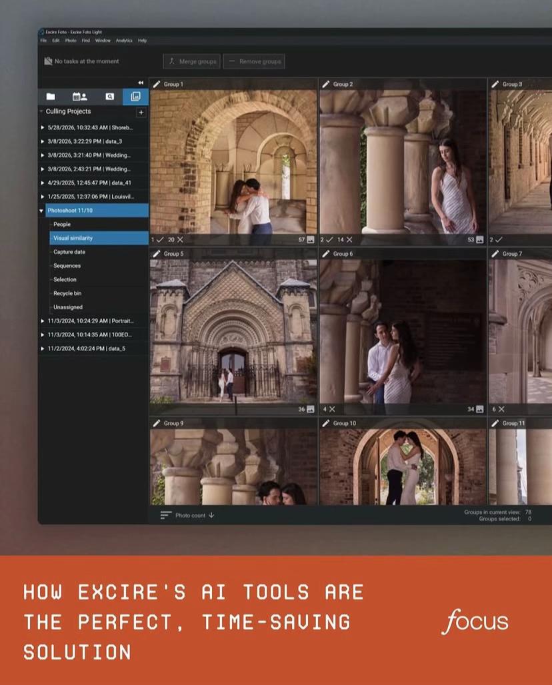
Task: Rename Group 7 with its pencil icon
Action: (x=495, y=253)
